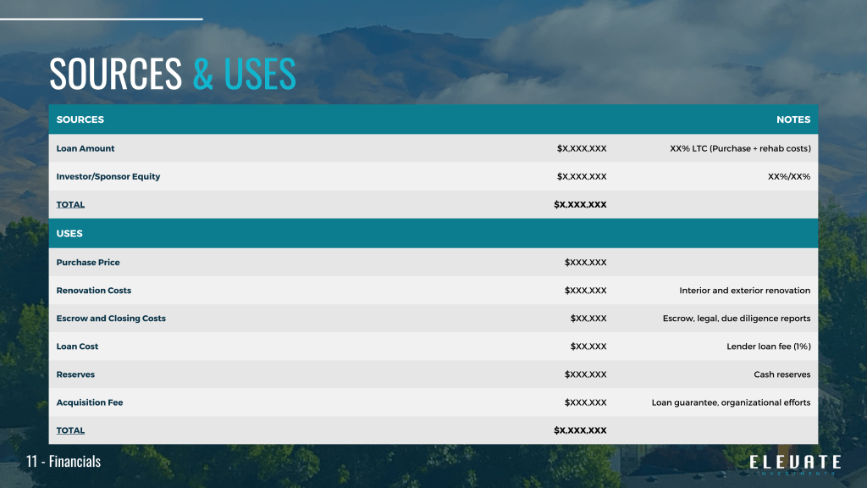Click the underlined TOTAL under Uses
The height and width of the screenshot is (488, 867).
click(70, 430)
